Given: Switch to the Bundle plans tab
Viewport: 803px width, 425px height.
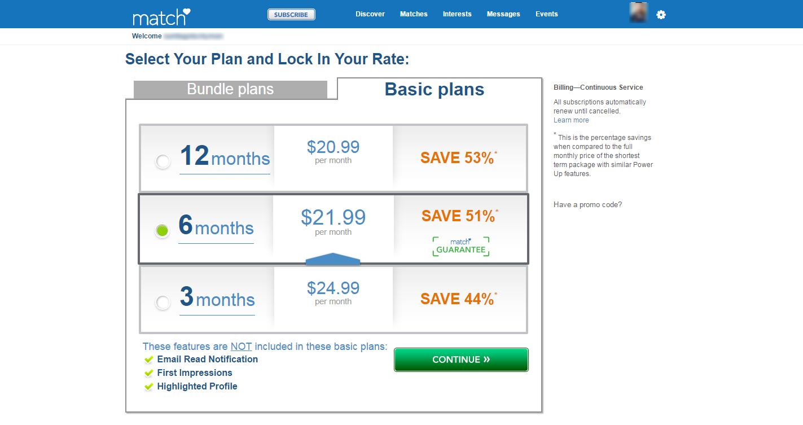Looking at the screenshot, I should [230, 89].
